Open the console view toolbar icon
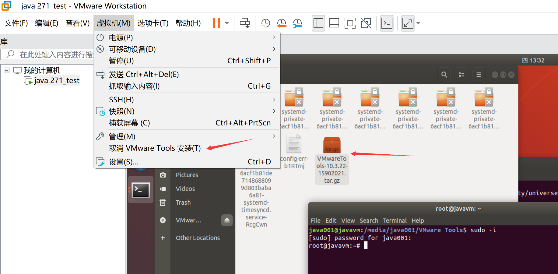 387,23
